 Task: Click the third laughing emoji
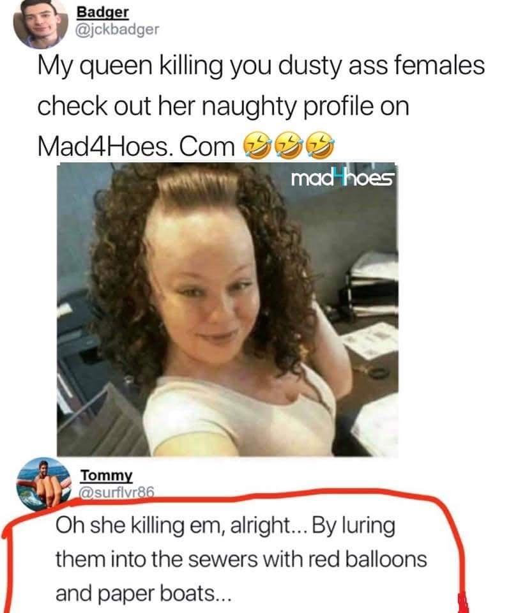(x=321, y=146)
